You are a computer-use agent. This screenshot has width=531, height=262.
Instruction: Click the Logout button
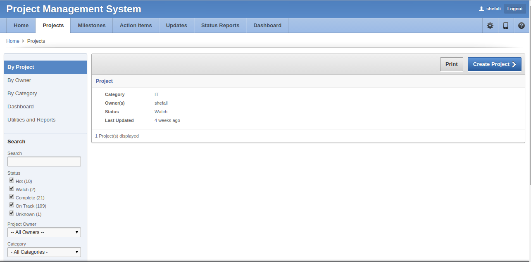click(x=515, y=9)
